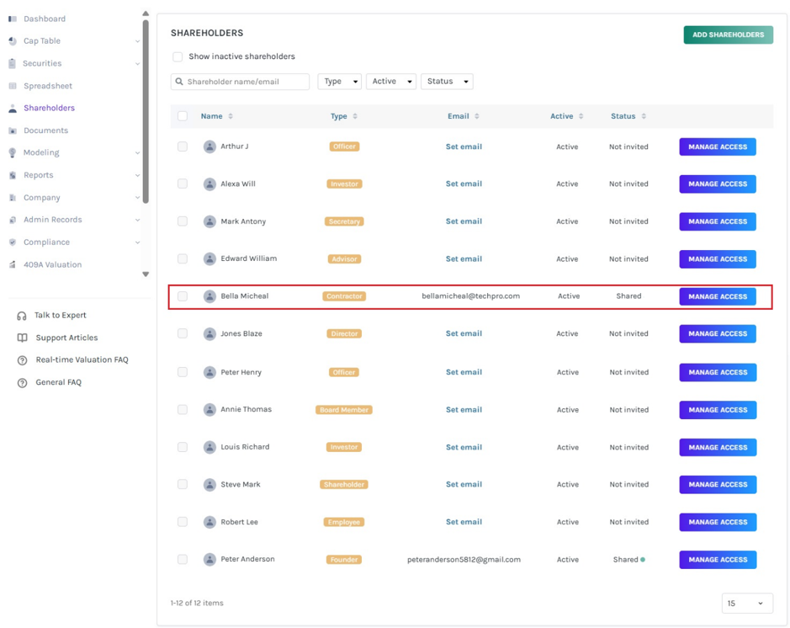Click the Support Articles book icon
The image size is (790, 628).
22,338
